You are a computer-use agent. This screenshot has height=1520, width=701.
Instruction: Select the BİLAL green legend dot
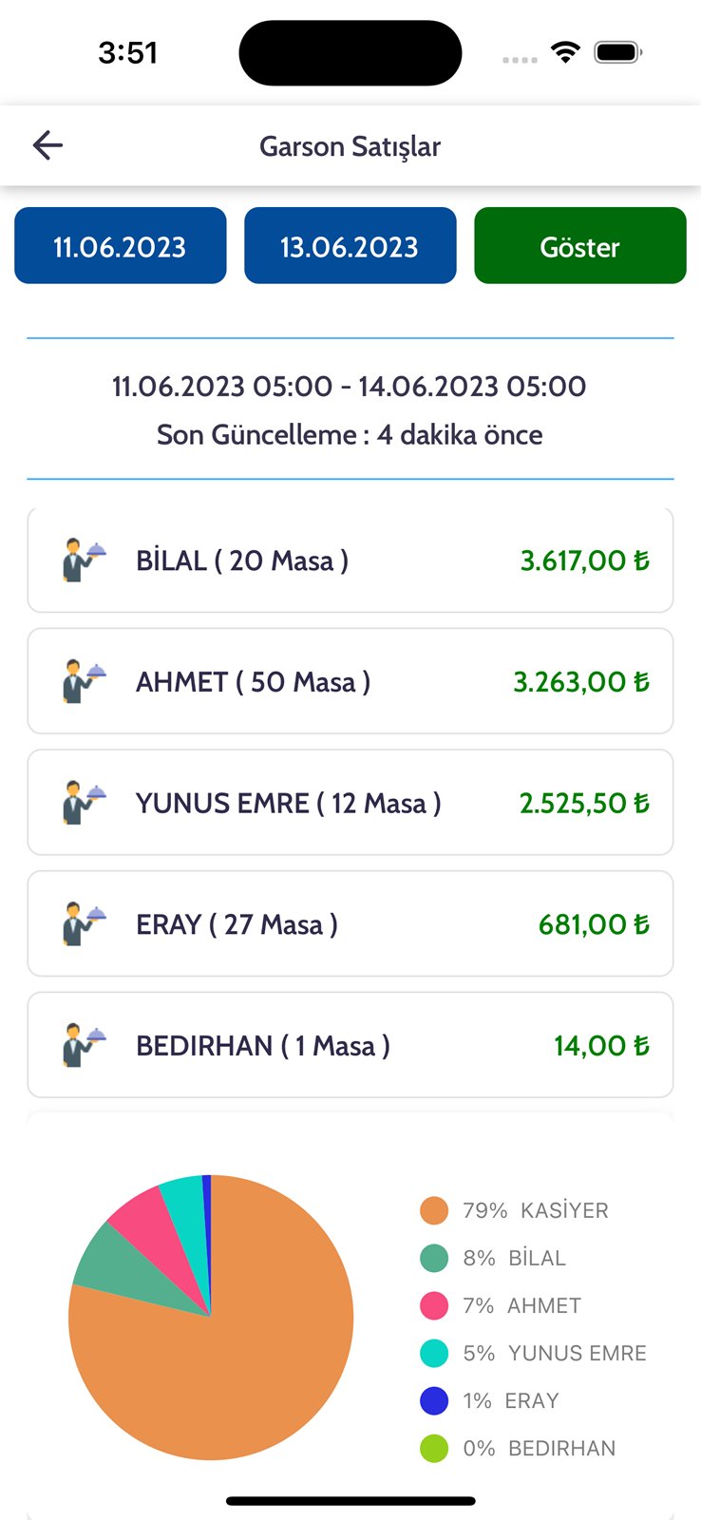tap(434, 1258)
